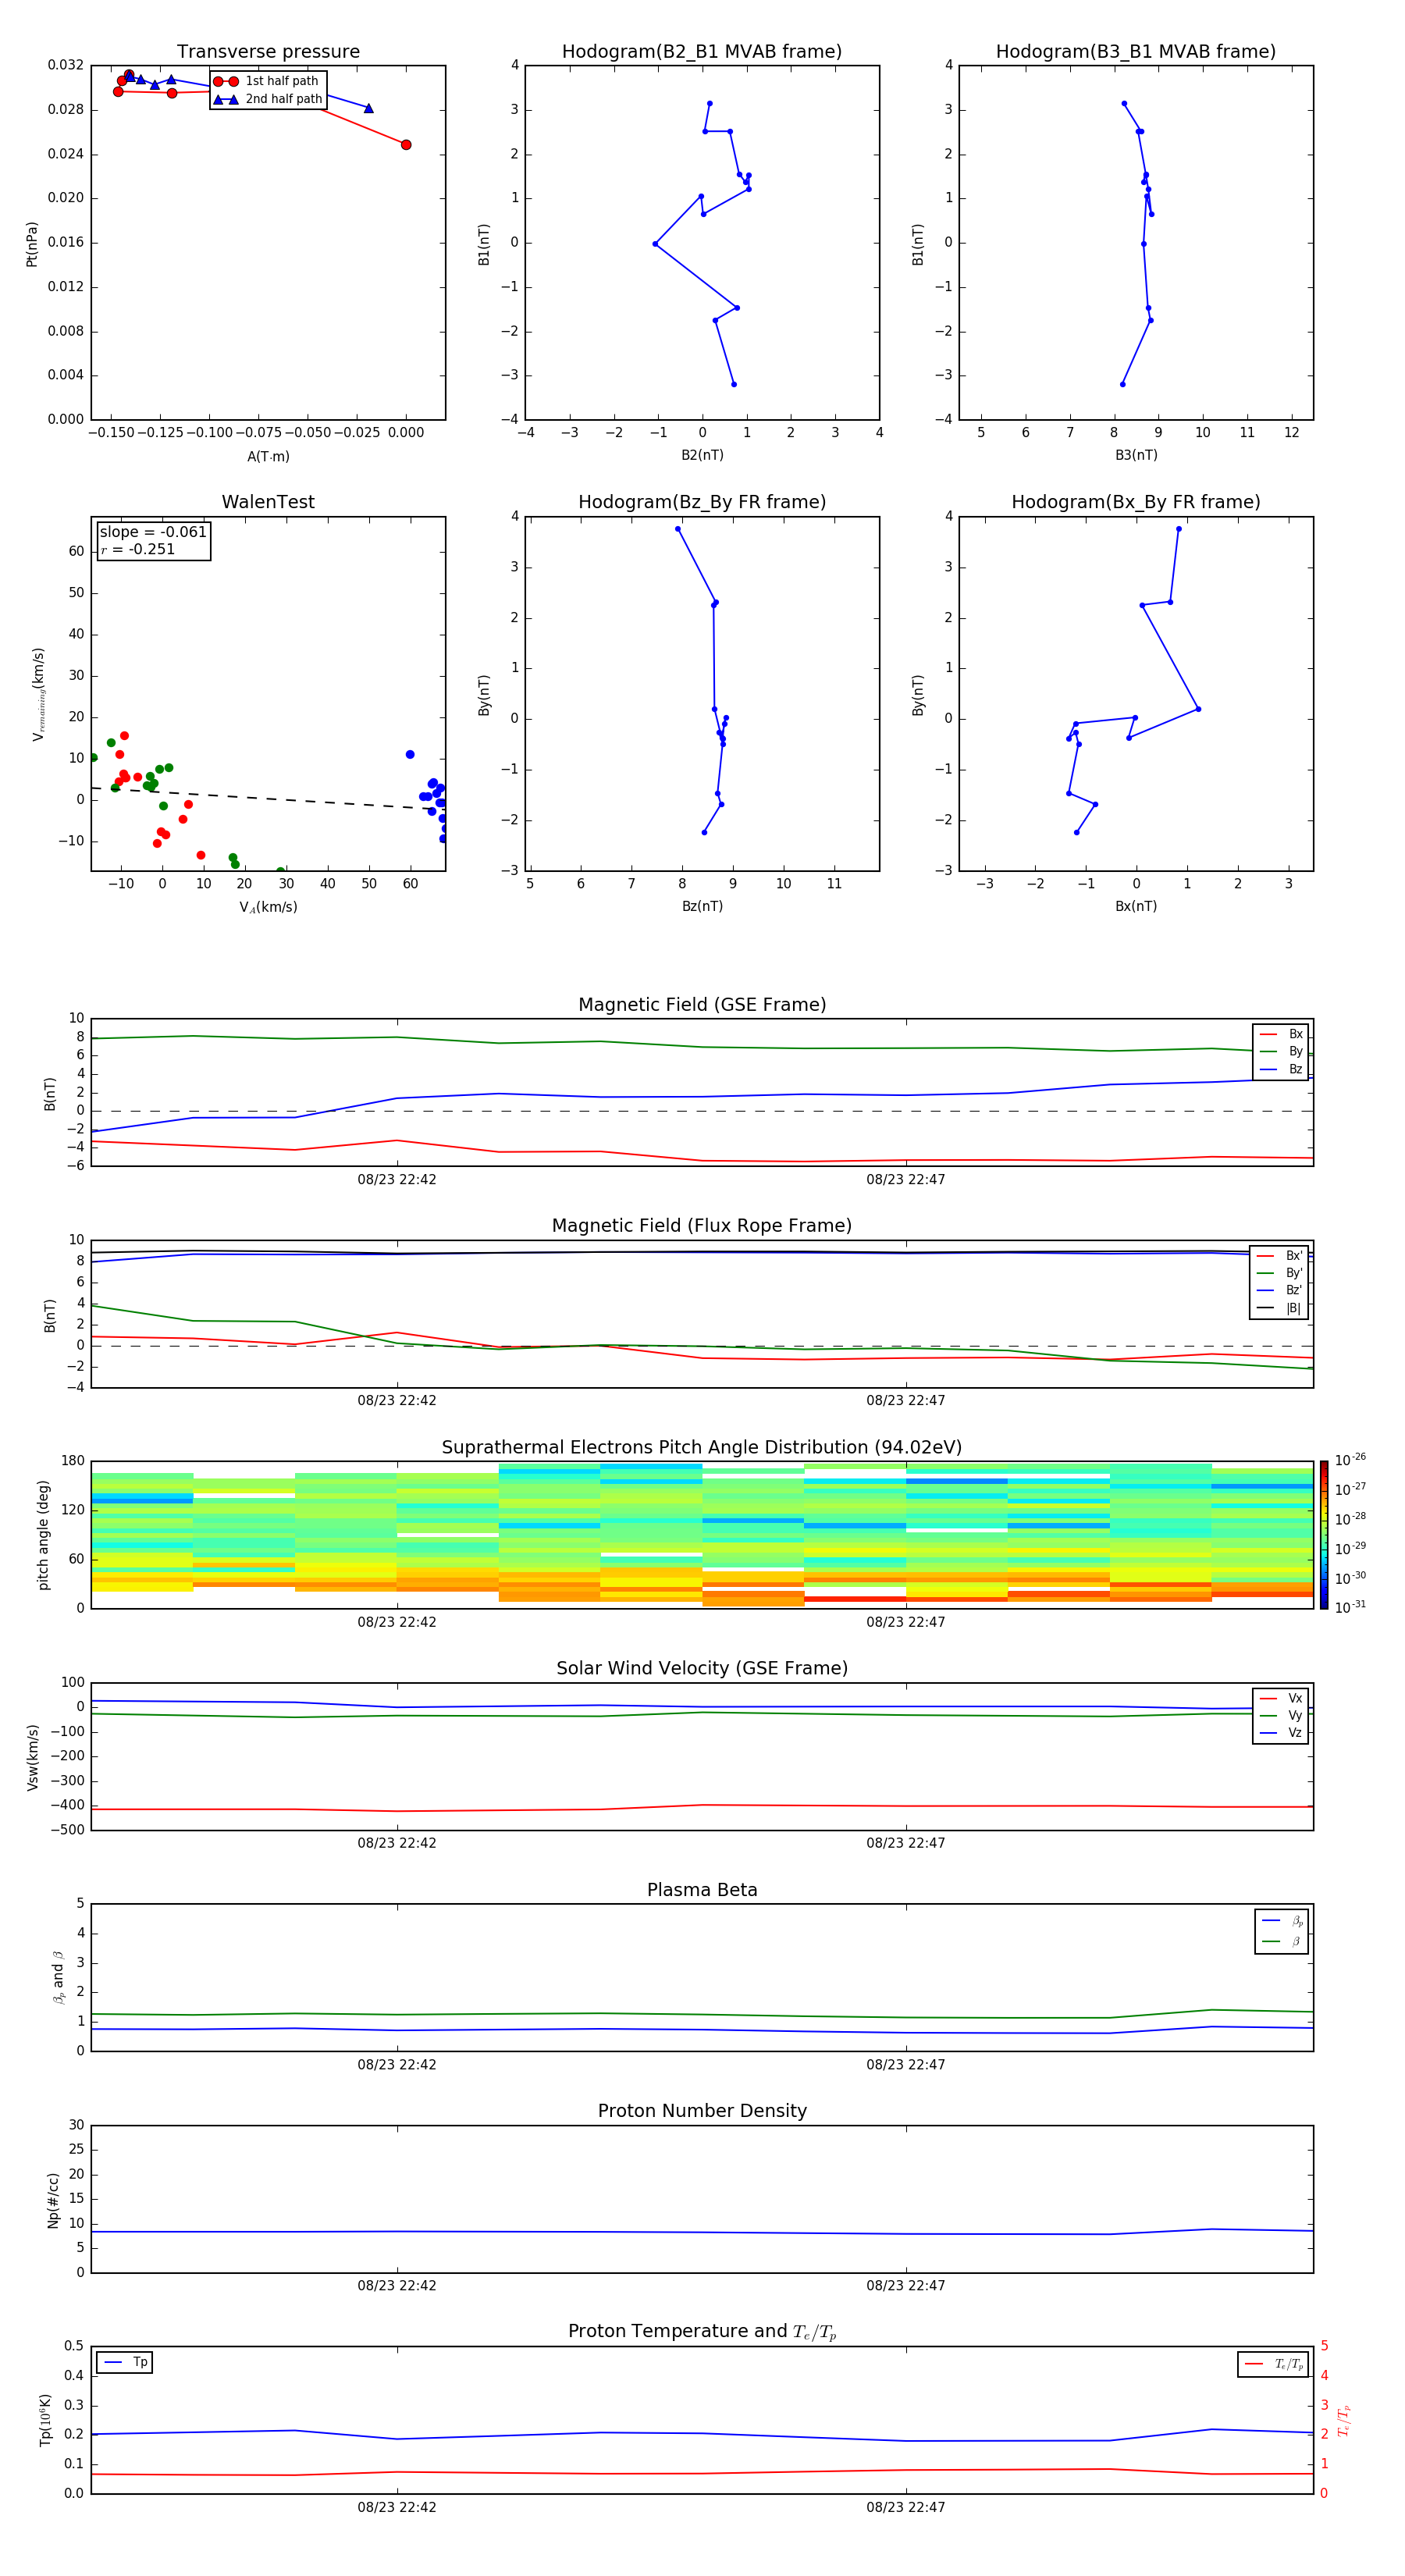Click the 'Hodogram(Bz_By FR frame)' title

click(702, 502)
